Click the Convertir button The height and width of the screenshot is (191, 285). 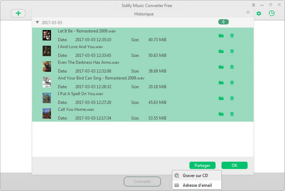point(142,181)
